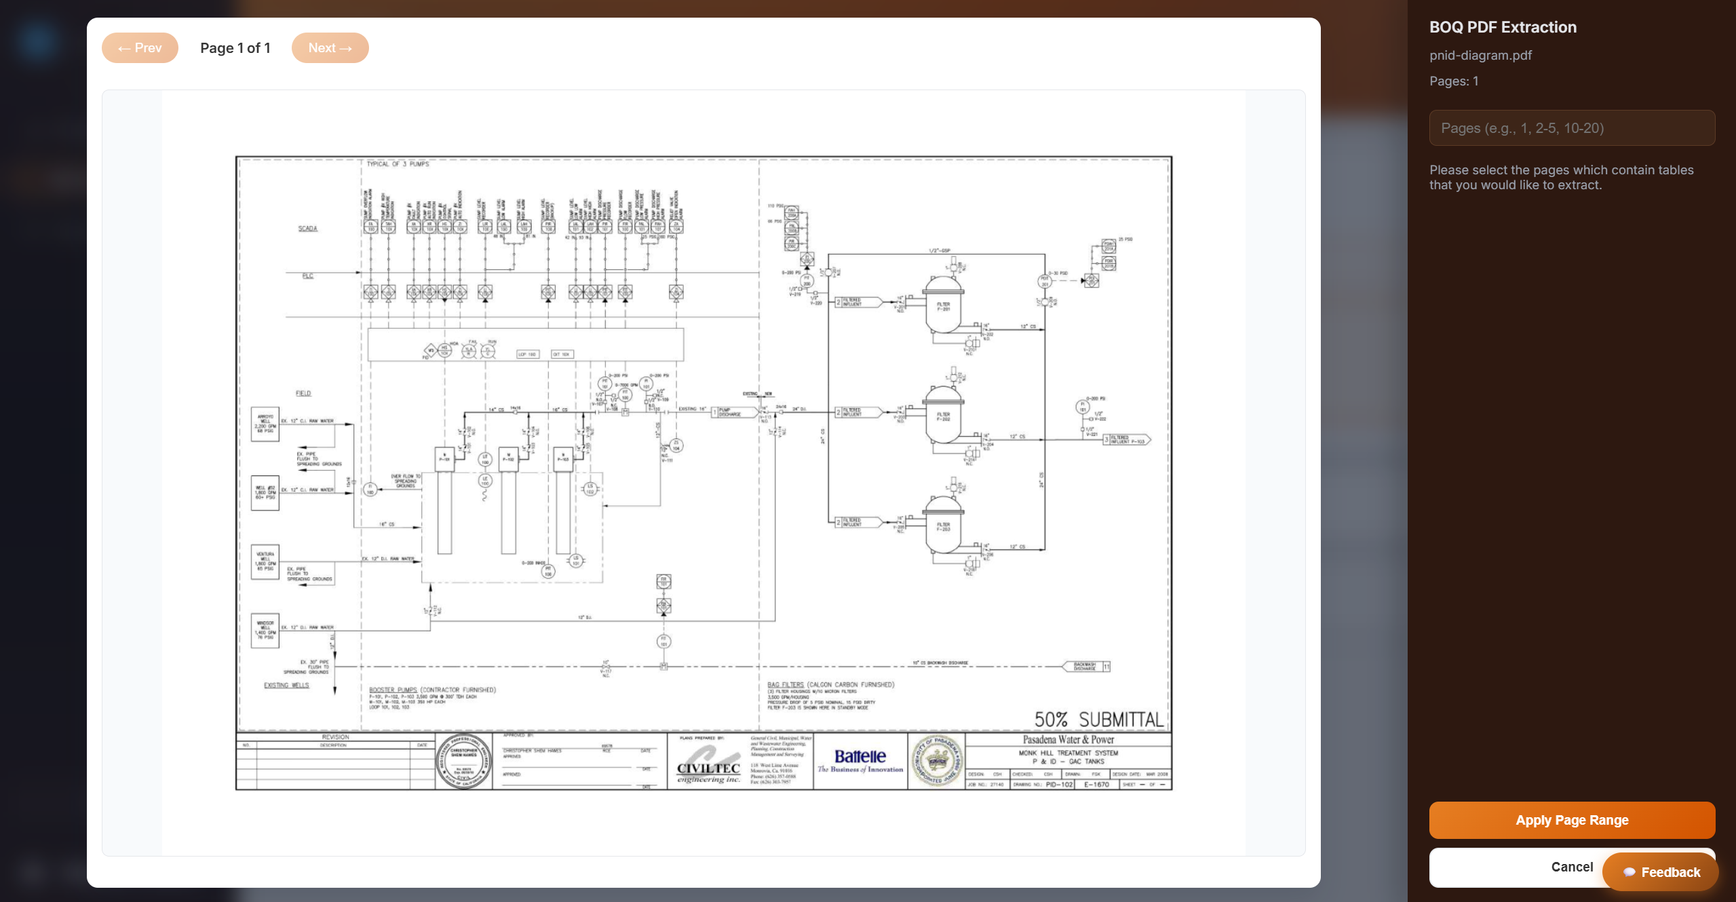Click the Filter F-202 vessel symbol
This screenshot has width=1736, height=902.
click(943, 416)
